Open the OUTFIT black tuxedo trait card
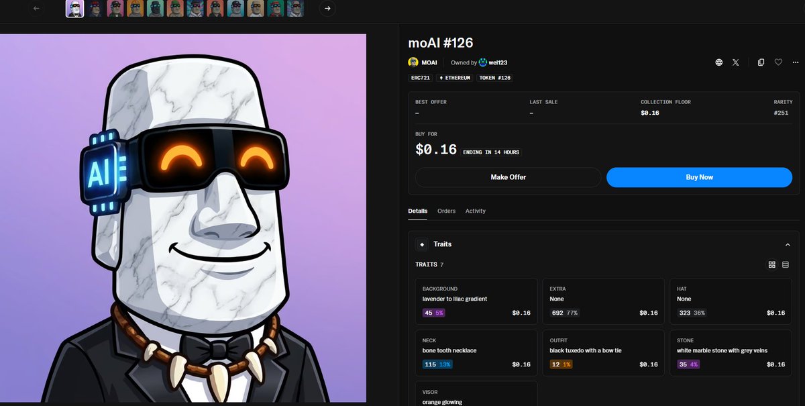The height and width of the screenshot is (406, 805). point(603,354)
